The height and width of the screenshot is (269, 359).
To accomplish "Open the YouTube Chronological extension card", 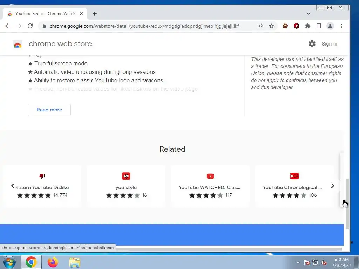I will pyautogui.click(x=294, y=186).
